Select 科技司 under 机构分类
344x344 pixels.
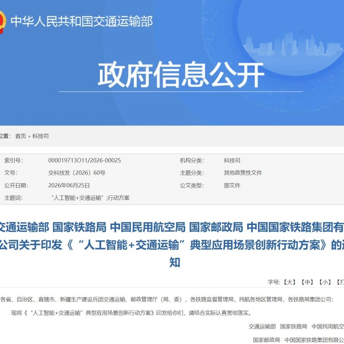(x=232, y=160)
